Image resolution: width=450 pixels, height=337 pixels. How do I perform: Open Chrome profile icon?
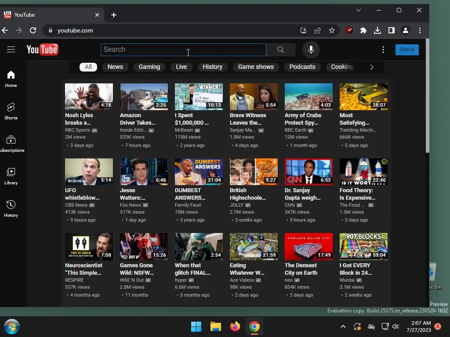click(406, 30)
